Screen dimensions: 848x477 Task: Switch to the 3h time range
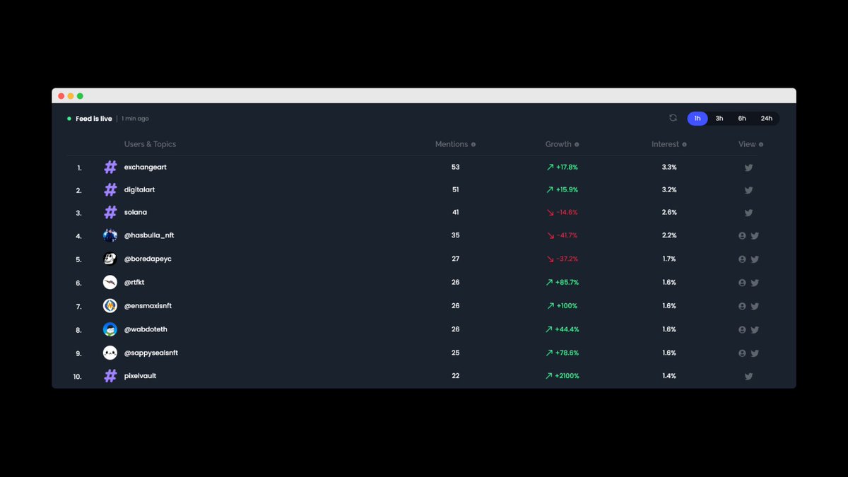(x=719, y=119)
